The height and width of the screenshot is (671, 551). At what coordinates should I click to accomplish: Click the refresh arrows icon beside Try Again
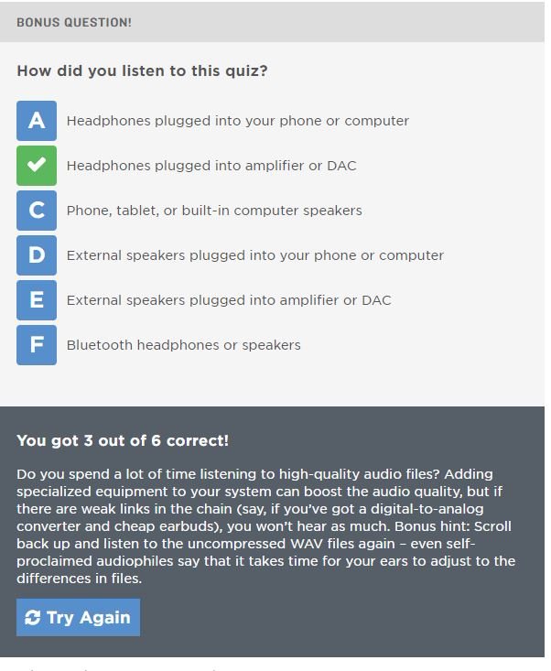pyautogui.click(x=33, y=618)
